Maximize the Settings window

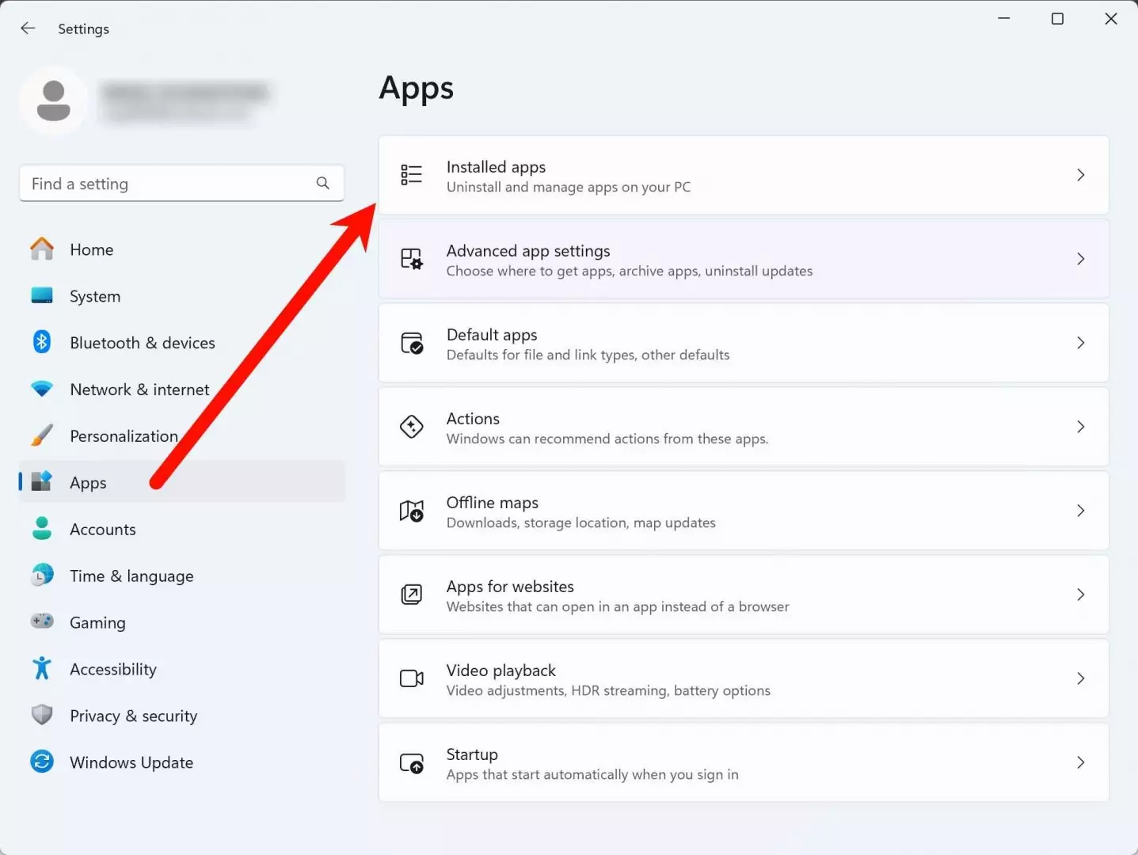point(1057,18)
